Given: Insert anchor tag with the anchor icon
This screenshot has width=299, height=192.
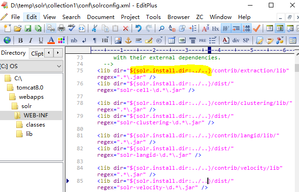Looking at the screenshot, I should coord(128,40).
